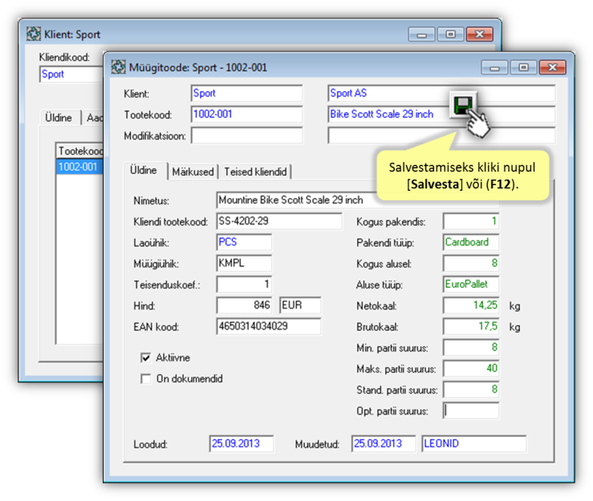Minimize the Müügitoode window
Image resolution: width=593 pixels, height=501 pixels.
494,67
